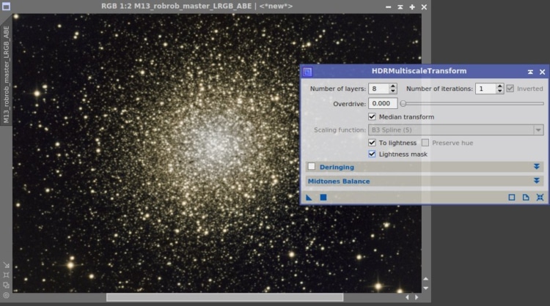
Task: Click the Midtones Balance section title
Action: (339, 181)
